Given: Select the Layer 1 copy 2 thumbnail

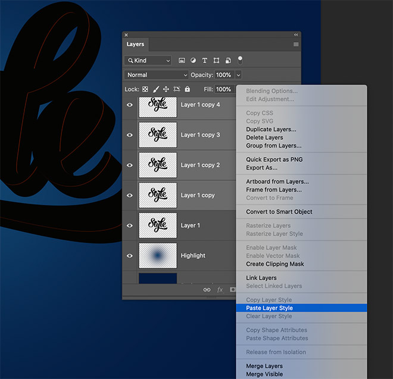Looking at the screenshot, I should pyautogui.click(x=158, y=165).
